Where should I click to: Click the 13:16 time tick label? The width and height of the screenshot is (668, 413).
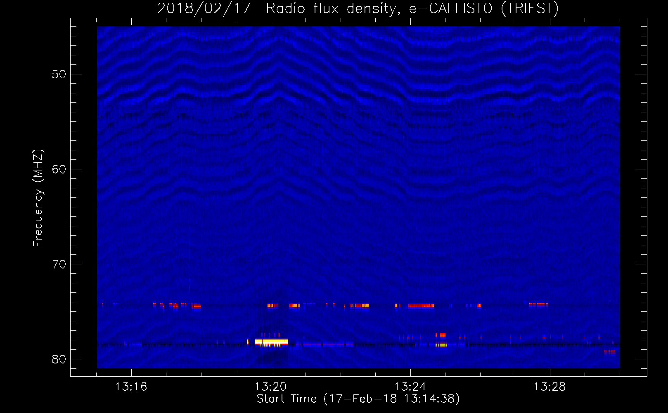click(x=131, y=387)
